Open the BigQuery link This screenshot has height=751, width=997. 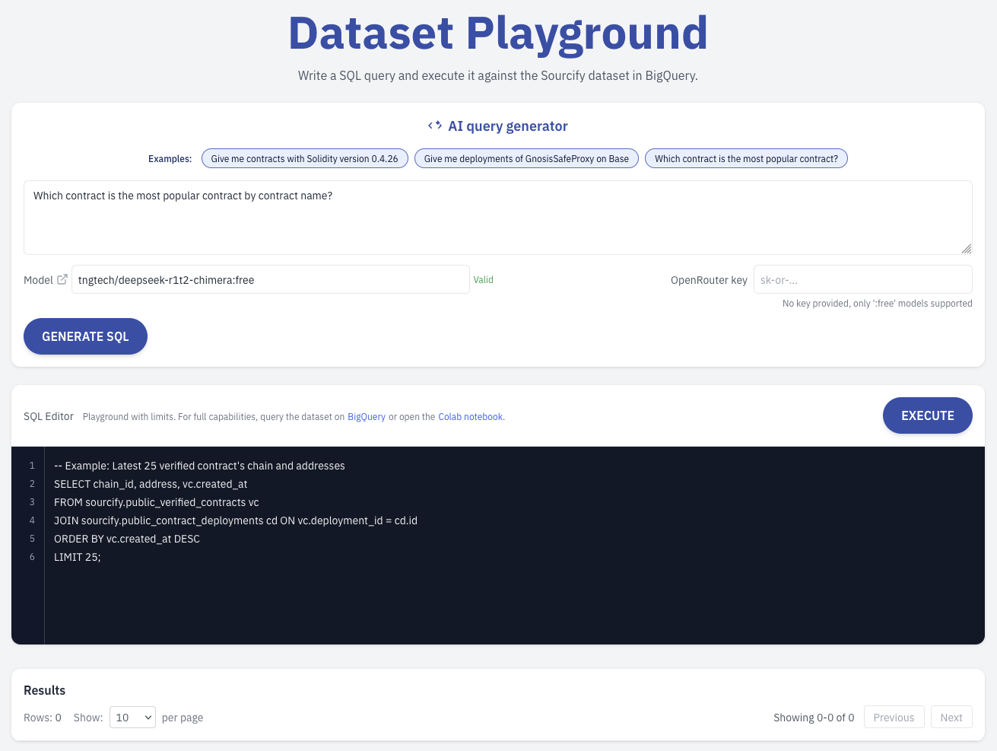pyautogui.click(x=367, y=416)
